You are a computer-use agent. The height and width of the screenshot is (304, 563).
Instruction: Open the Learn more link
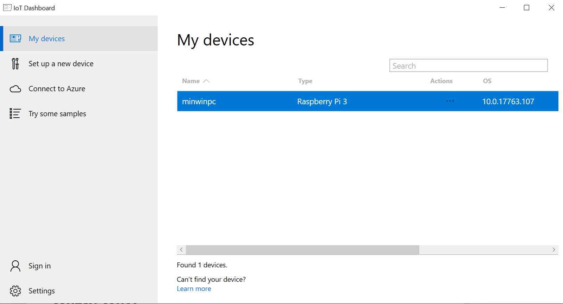coord(194,289)
